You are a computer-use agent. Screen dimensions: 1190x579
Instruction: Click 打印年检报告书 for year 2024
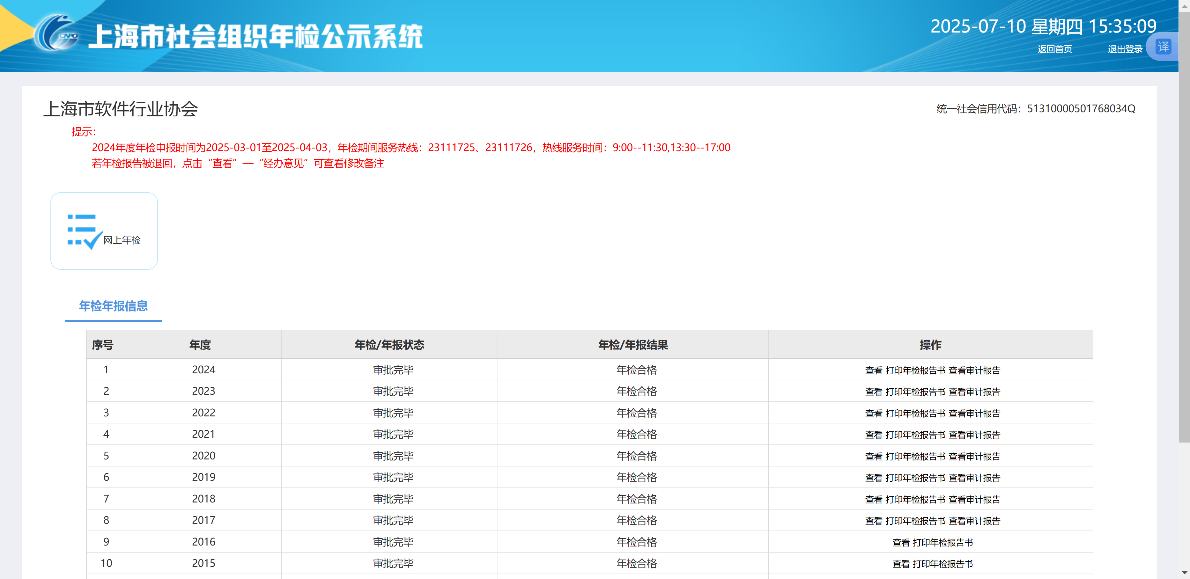point(915,370)
